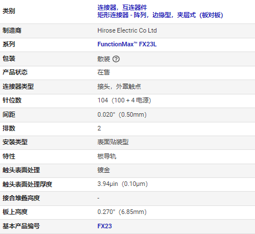255x234 pixels.
Task: Select the 在售 product status value
Action: coord(104,72)
